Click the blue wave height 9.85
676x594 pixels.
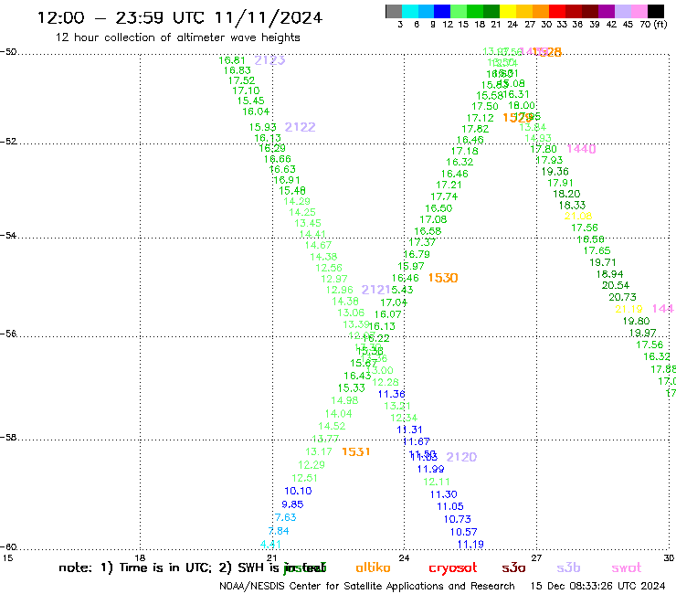coord(292,504)
